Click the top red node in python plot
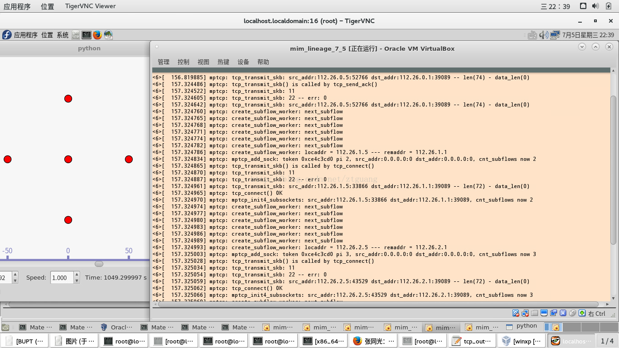 coord(68,99)
